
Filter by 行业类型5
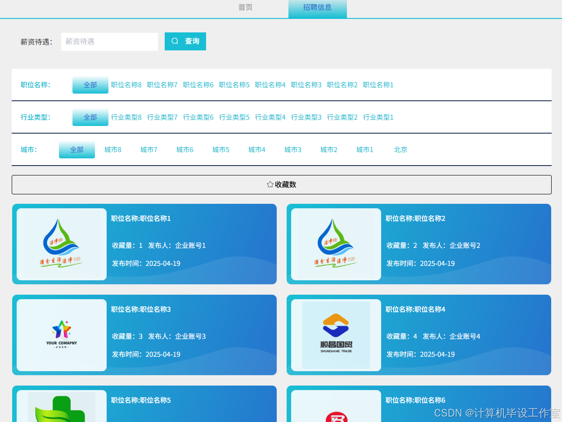[234, 117]
